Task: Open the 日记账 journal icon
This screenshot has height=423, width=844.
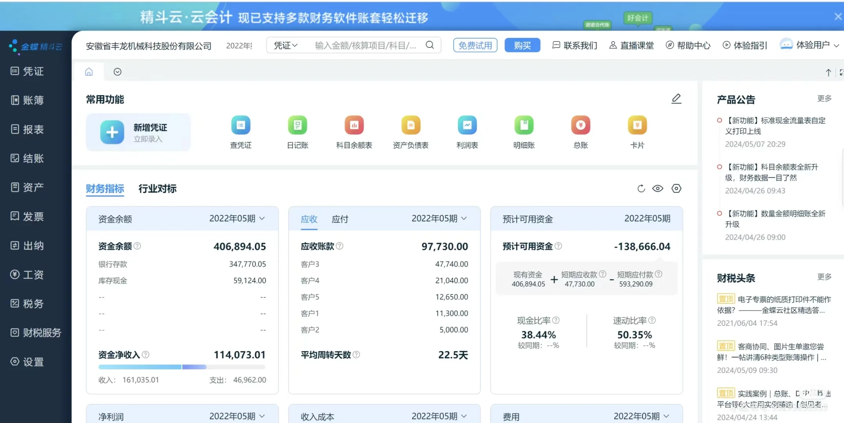Action: coord(298,125)
